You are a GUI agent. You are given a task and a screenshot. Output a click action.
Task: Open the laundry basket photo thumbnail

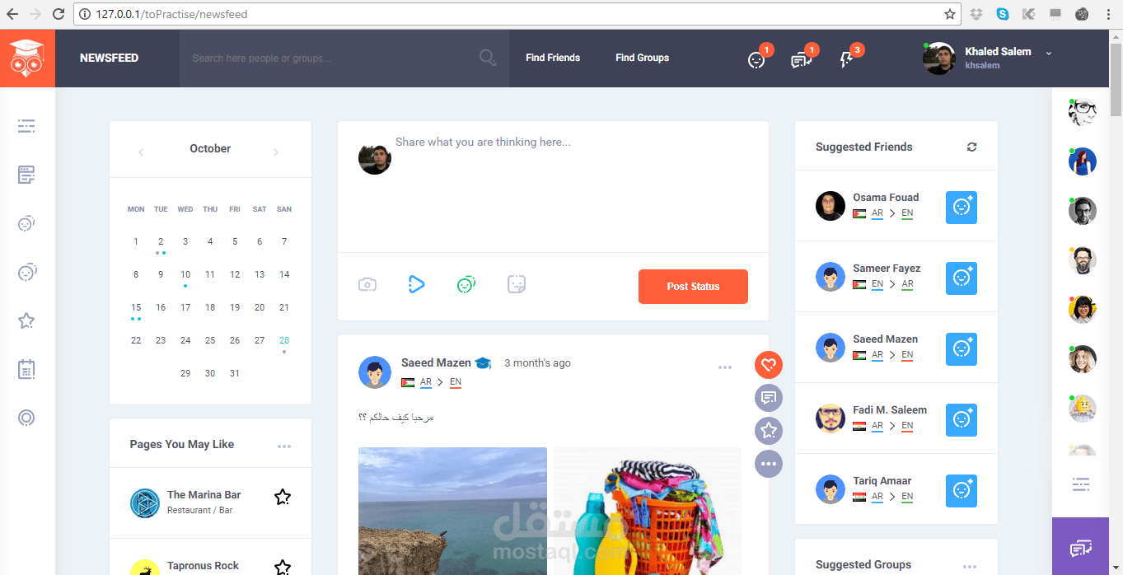point(647,511)
